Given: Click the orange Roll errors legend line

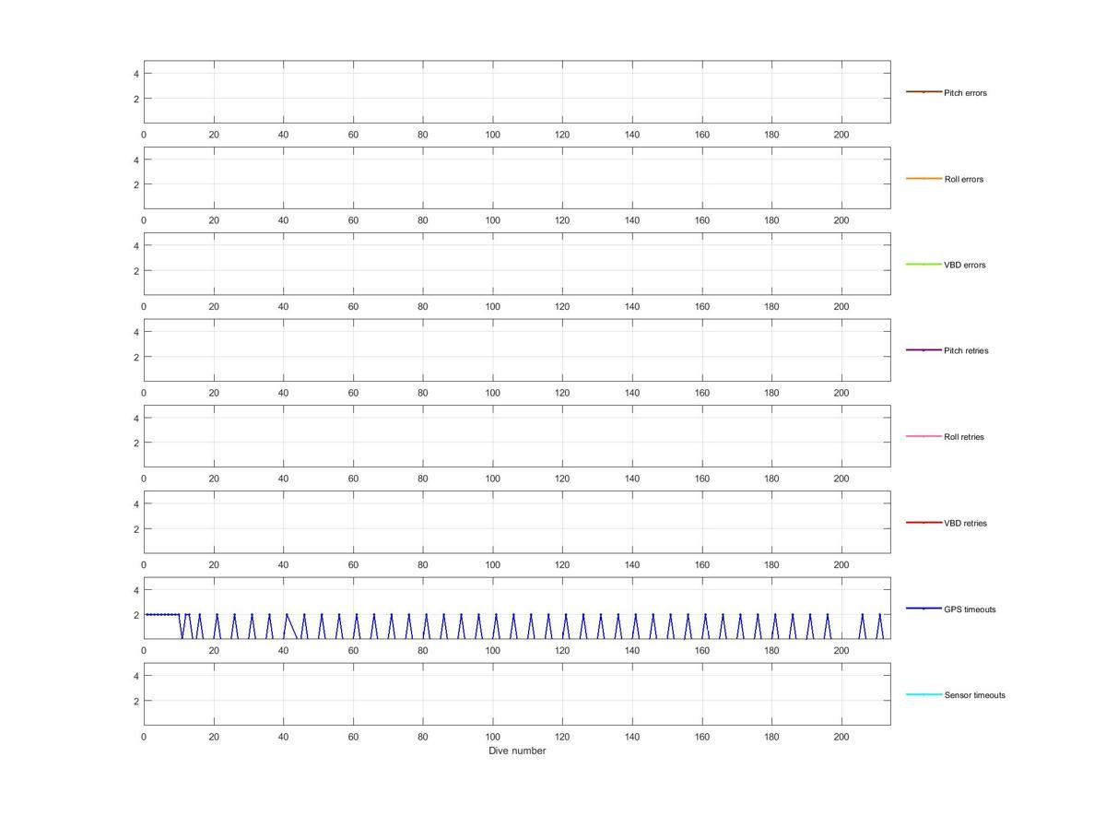Looking at the screenshot, I should [924, 178].
